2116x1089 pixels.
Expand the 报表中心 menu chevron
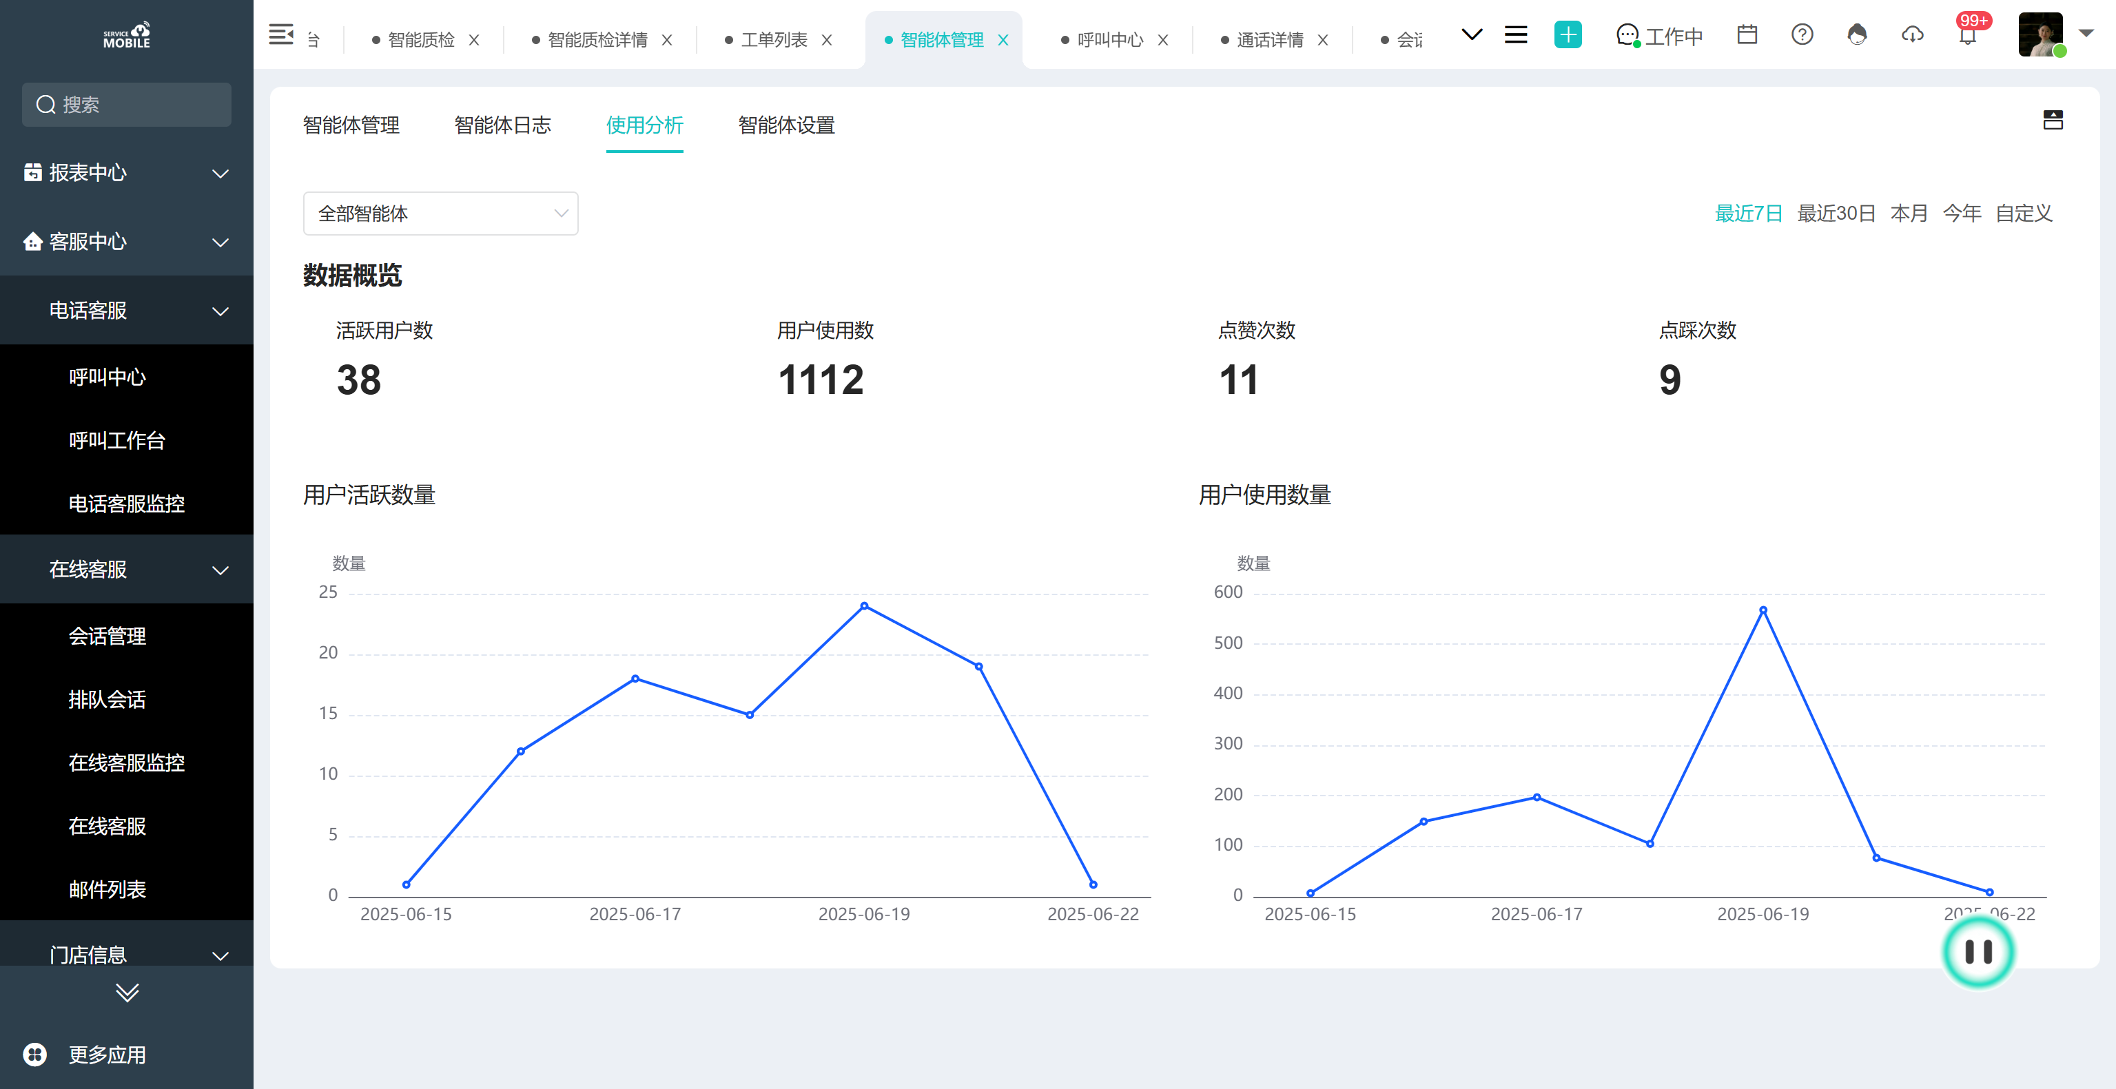pyautogui.click(x=220, y=174)
